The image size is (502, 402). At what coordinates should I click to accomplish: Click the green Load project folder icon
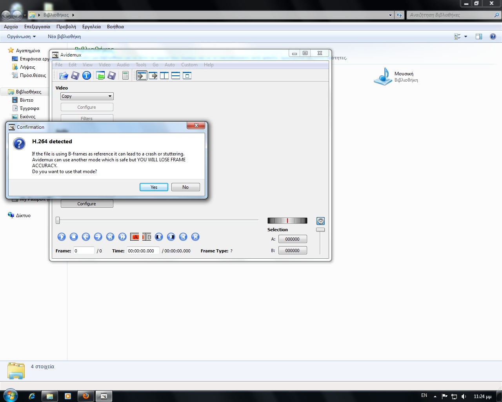tap(100, 75)
